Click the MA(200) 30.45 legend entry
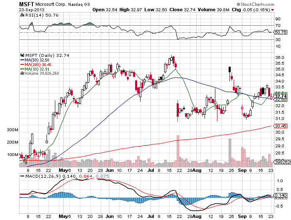The image size is (291, 220). 38,64
